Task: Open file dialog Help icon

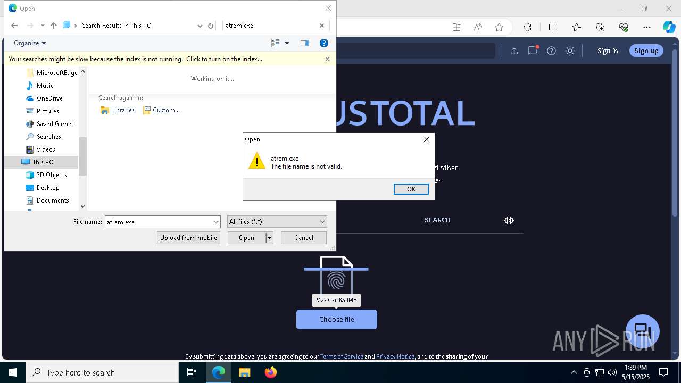Action: (324, 43)
